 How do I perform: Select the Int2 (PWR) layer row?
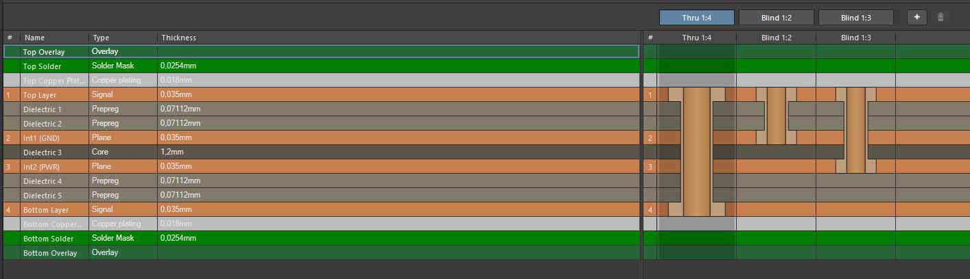point(321,166)
